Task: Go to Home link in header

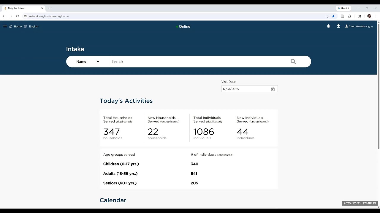Action: 18,26
